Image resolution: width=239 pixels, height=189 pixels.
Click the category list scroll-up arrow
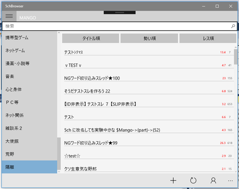pyautogui.click(x=59, y=33)
